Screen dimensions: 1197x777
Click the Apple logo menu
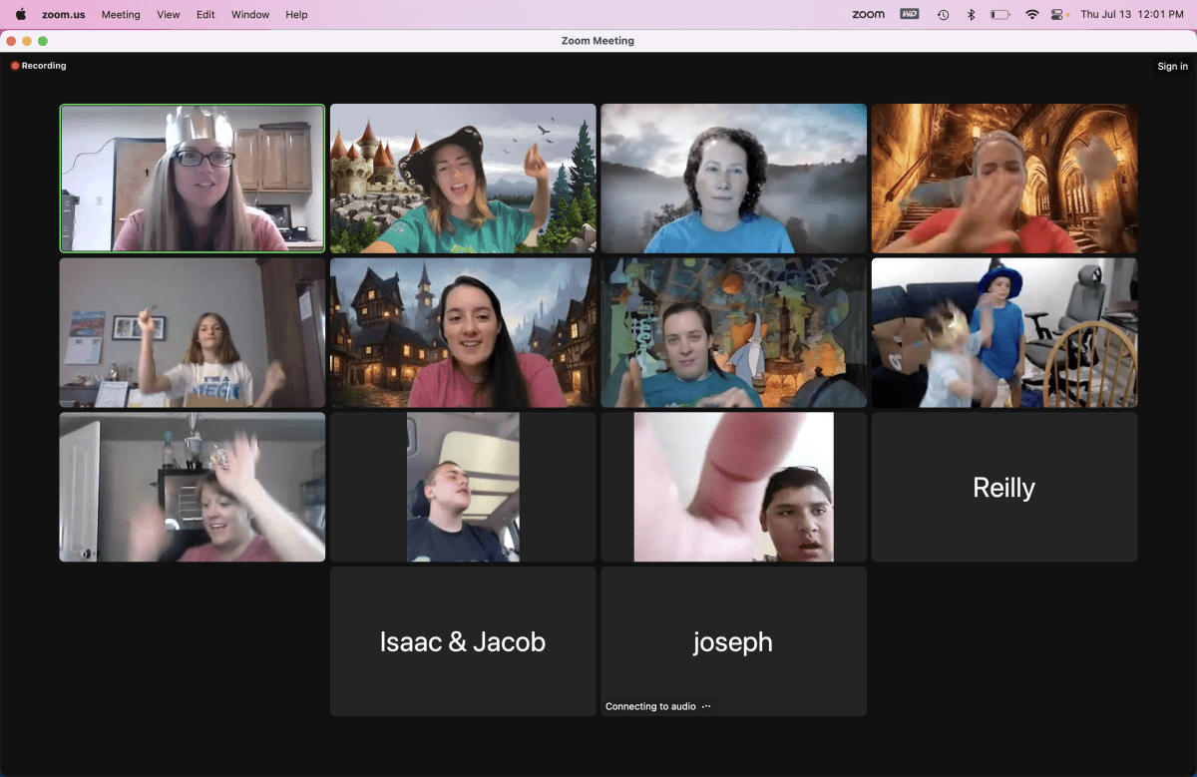[x=21, y=15]
